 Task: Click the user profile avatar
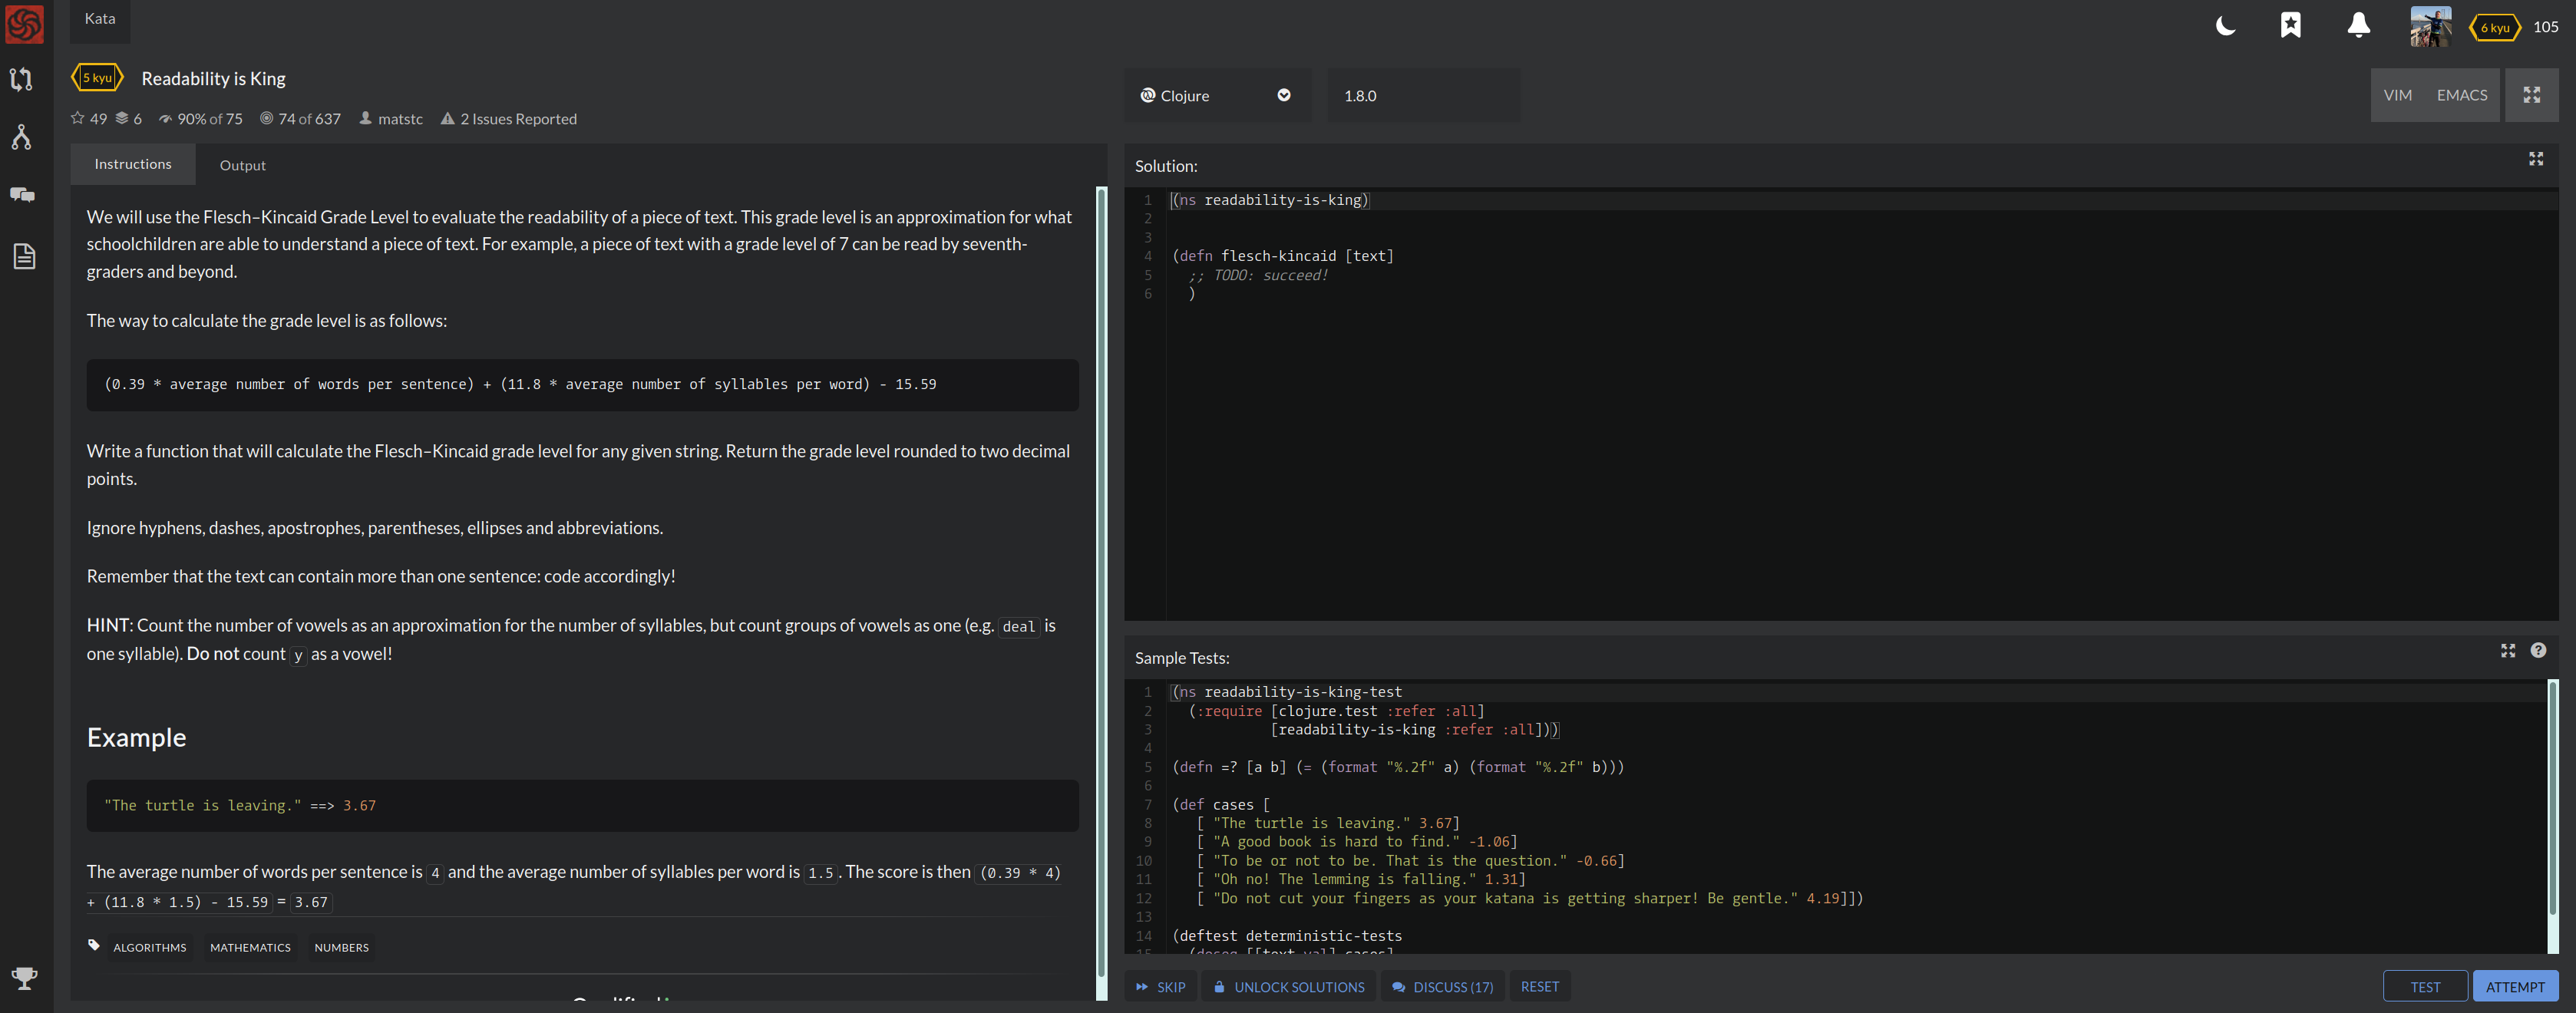pyautogui.click(x=2430, y=27)
